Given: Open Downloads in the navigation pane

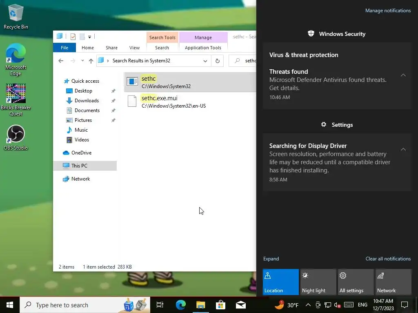Looking at the screenshot, I should tap(87, 101).
